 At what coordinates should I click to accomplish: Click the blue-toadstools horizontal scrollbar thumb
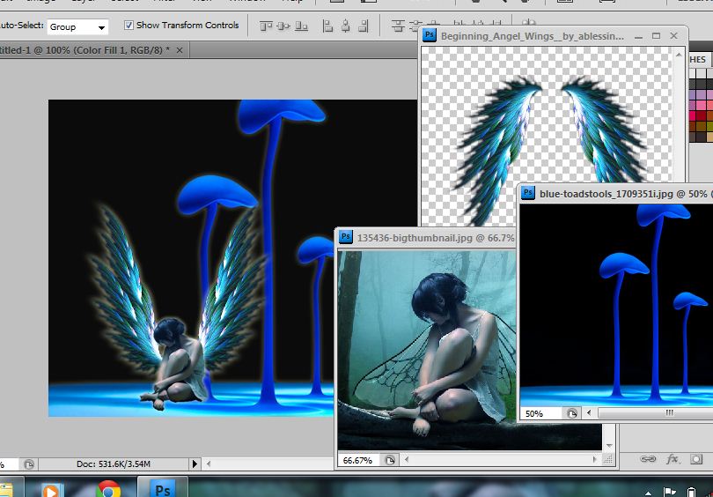[655, 412]
